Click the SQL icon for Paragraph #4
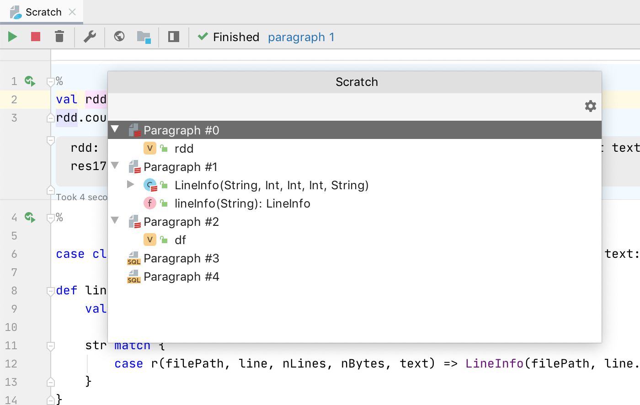This screenshot has height=405, width=640. [x=134, y=277]
